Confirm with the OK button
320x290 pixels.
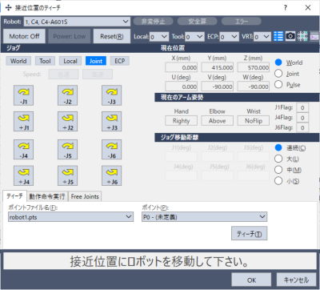tap(251, 280)
